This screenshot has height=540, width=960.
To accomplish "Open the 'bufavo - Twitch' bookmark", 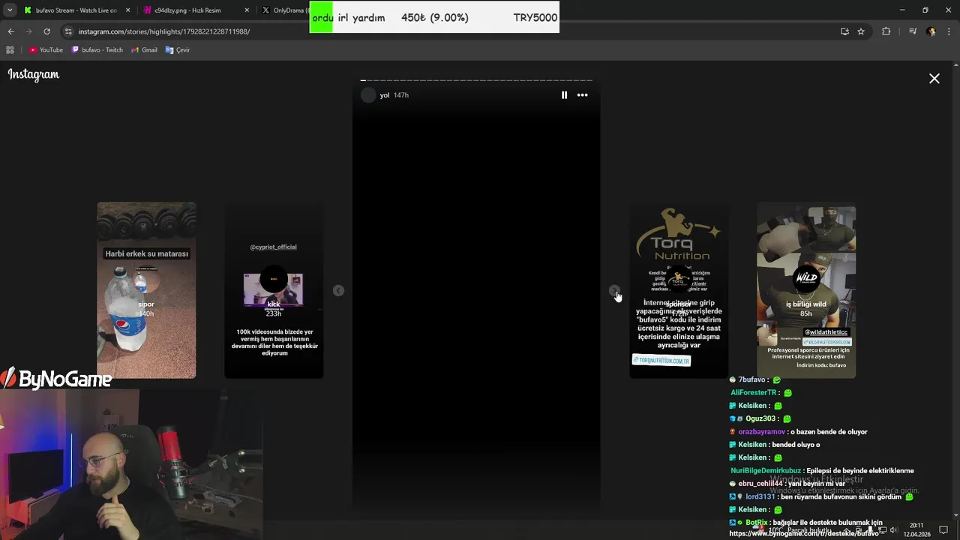I will 97,50.
